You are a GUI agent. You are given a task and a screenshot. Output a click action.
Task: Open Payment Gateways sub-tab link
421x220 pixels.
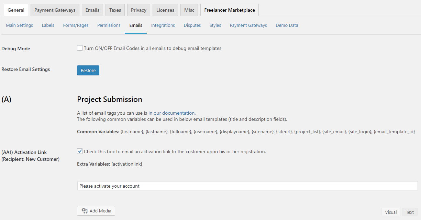(x=248, y=25)
